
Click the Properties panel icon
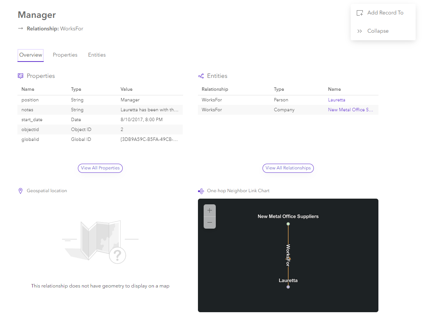[21, 76]
